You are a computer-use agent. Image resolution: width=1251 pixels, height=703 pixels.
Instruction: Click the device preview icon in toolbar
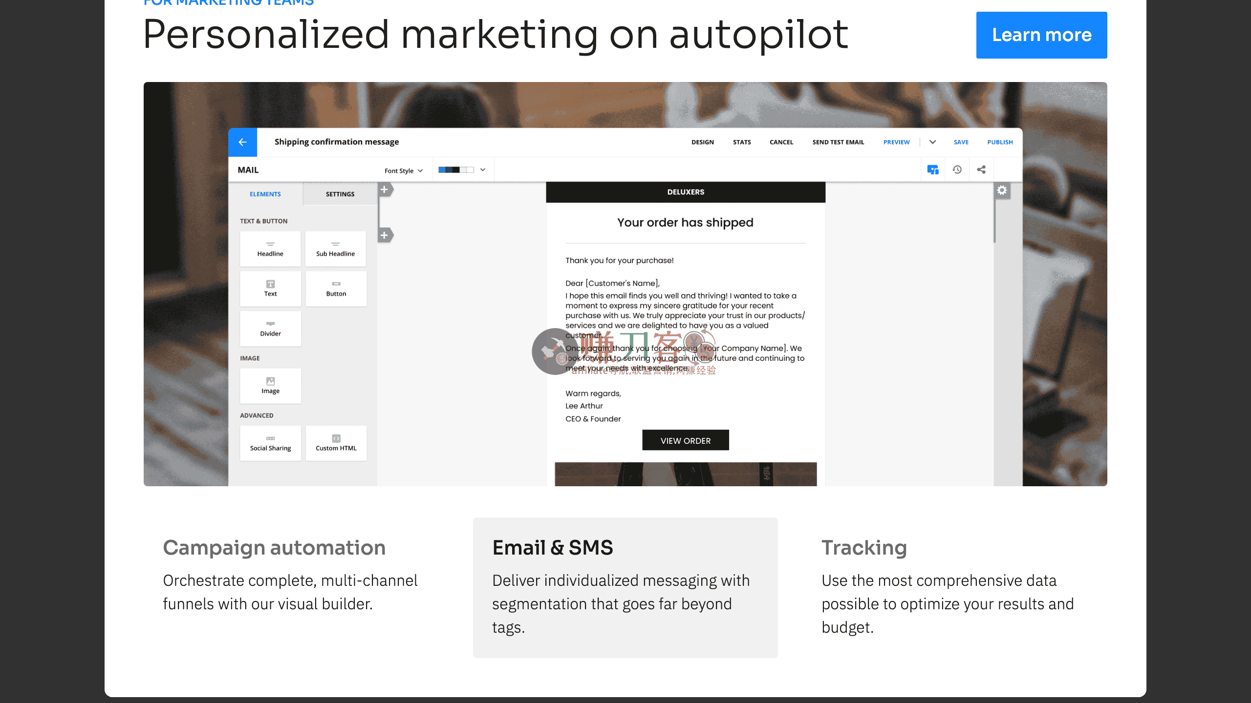932,169
